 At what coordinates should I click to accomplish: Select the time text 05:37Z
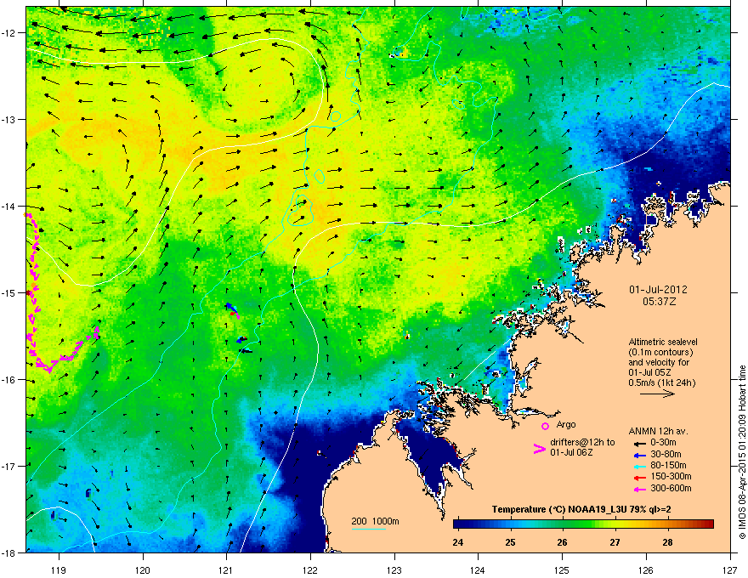point(660,302)
